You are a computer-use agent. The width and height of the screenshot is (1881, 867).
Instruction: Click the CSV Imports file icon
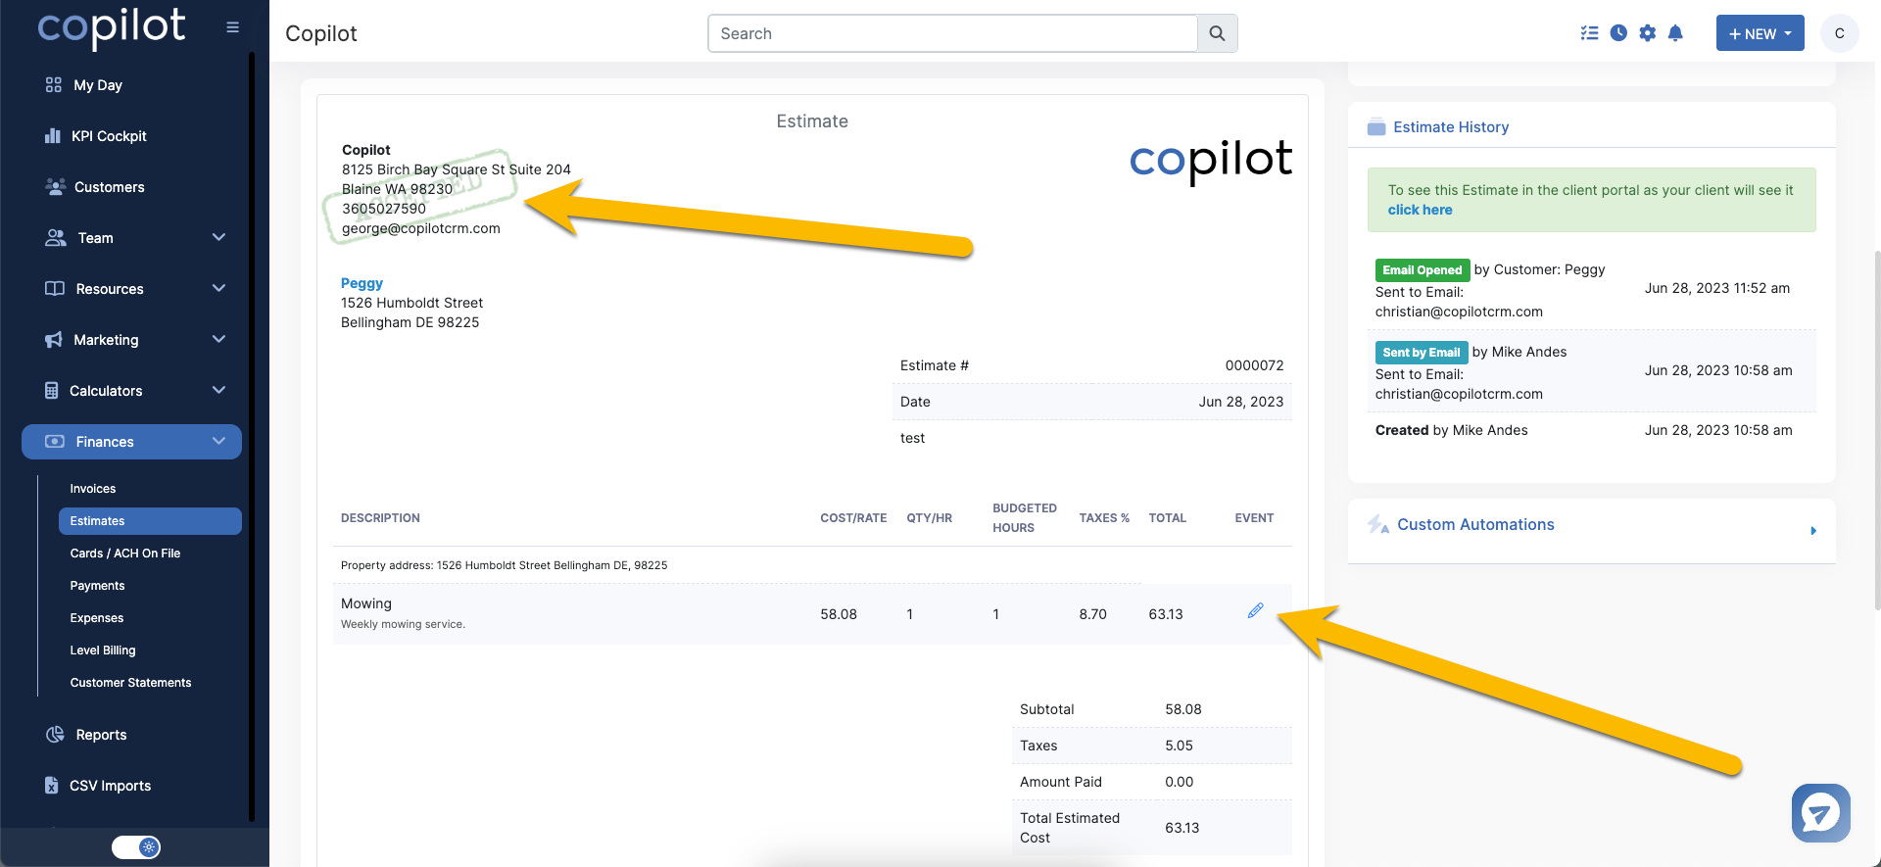pos(52,786)
